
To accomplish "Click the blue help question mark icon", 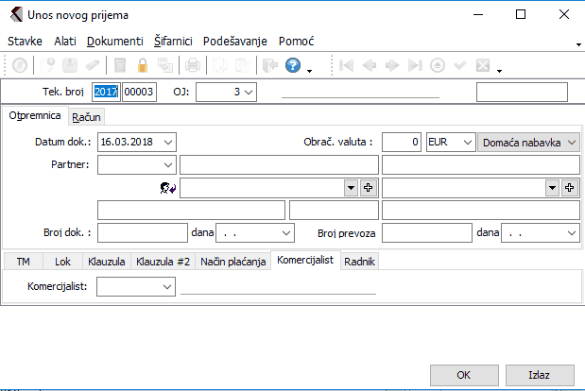I will pos(293,66).
